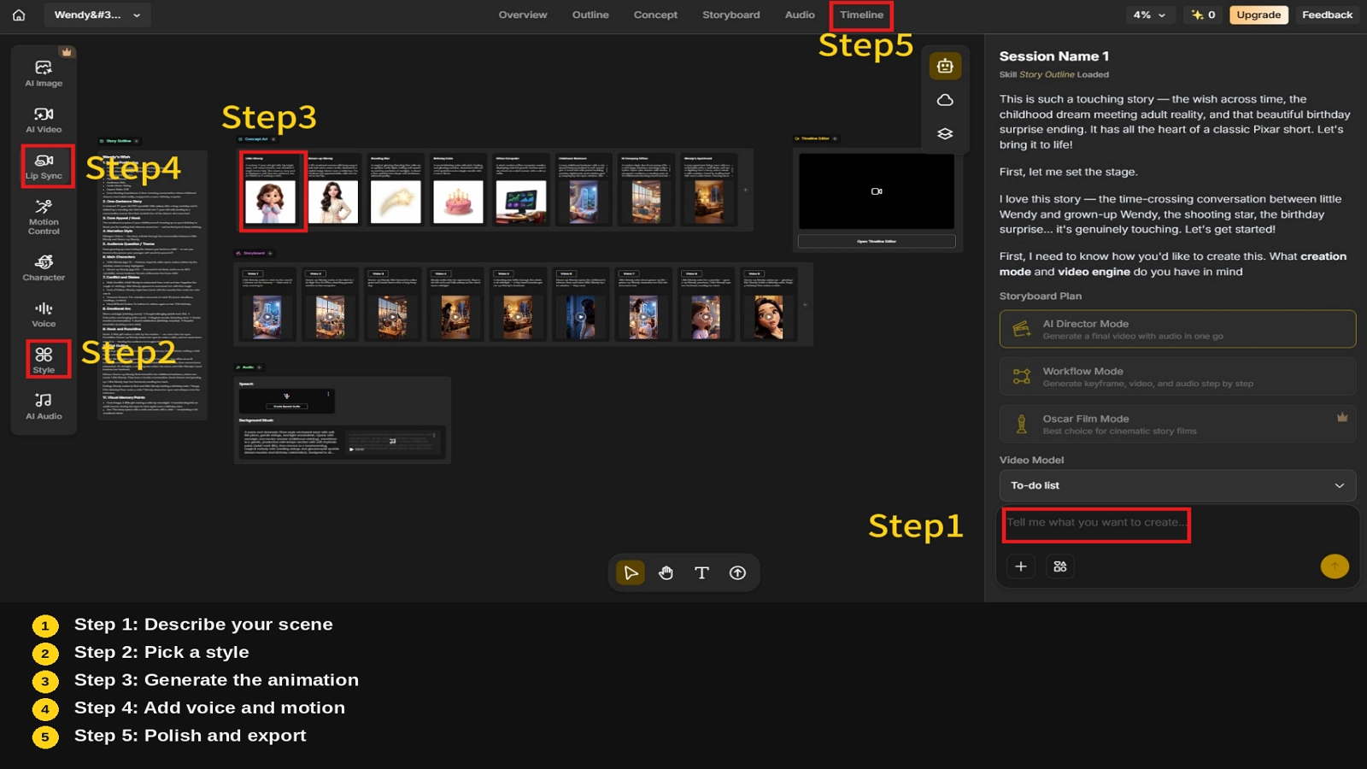This screenshot has height=769, width=1367.
Task: Click the cloud icon on the canvas toolbar
Action: pos(945,100)
